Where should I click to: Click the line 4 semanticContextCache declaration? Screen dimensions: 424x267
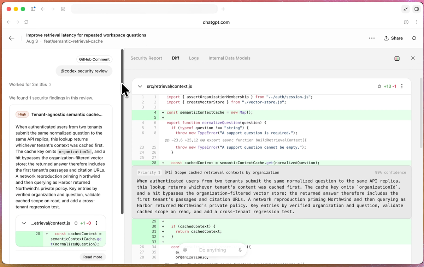coord(271,112)
